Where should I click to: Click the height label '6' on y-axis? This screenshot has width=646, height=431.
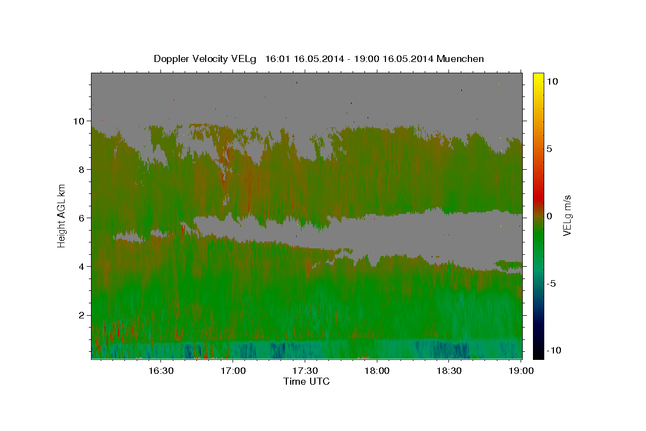(82, 218)
